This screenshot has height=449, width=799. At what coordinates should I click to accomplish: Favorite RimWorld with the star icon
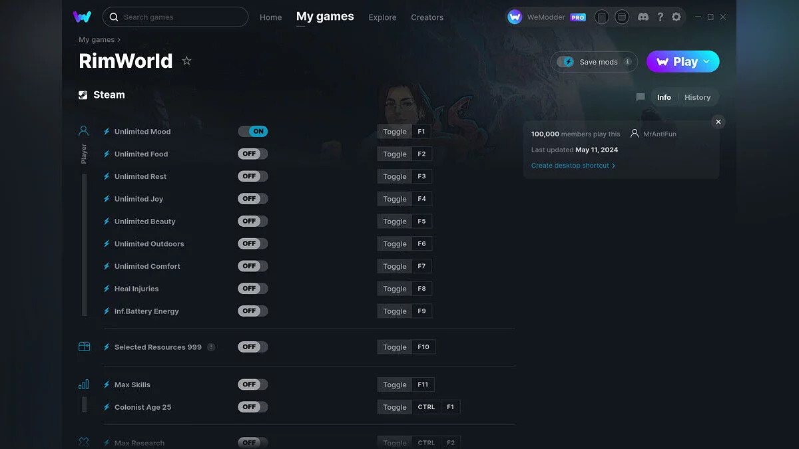point(186,61)
